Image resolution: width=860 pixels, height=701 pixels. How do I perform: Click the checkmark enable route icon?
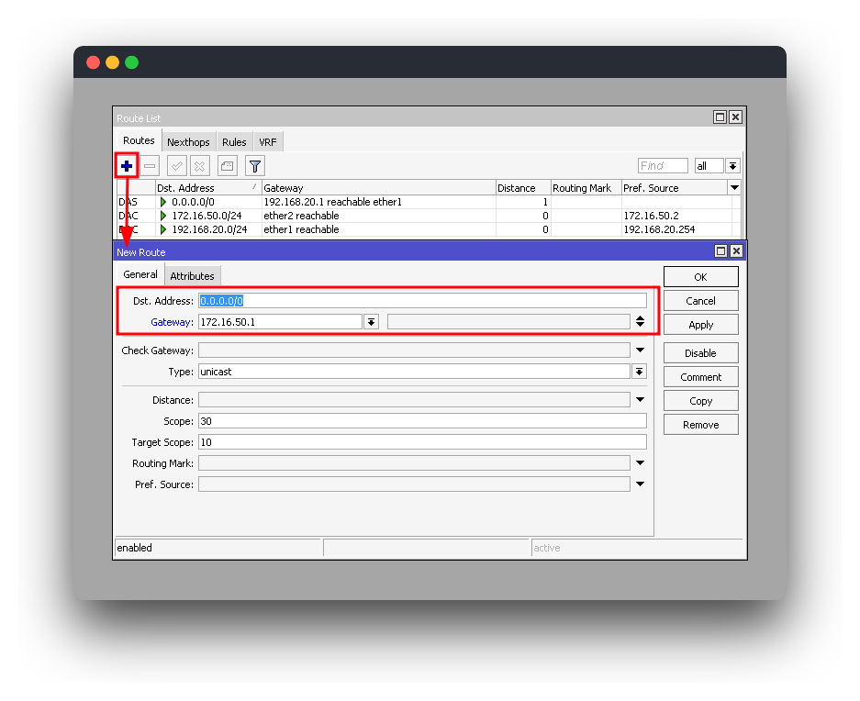click(177, 166)
